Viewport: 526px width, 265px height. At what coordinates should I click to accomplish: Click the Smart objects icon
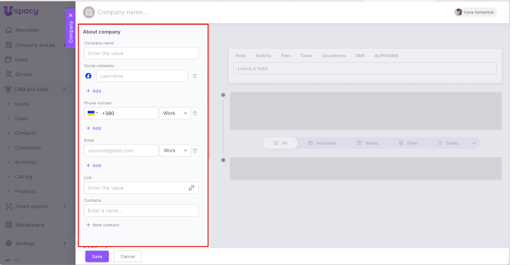[9, 206]
